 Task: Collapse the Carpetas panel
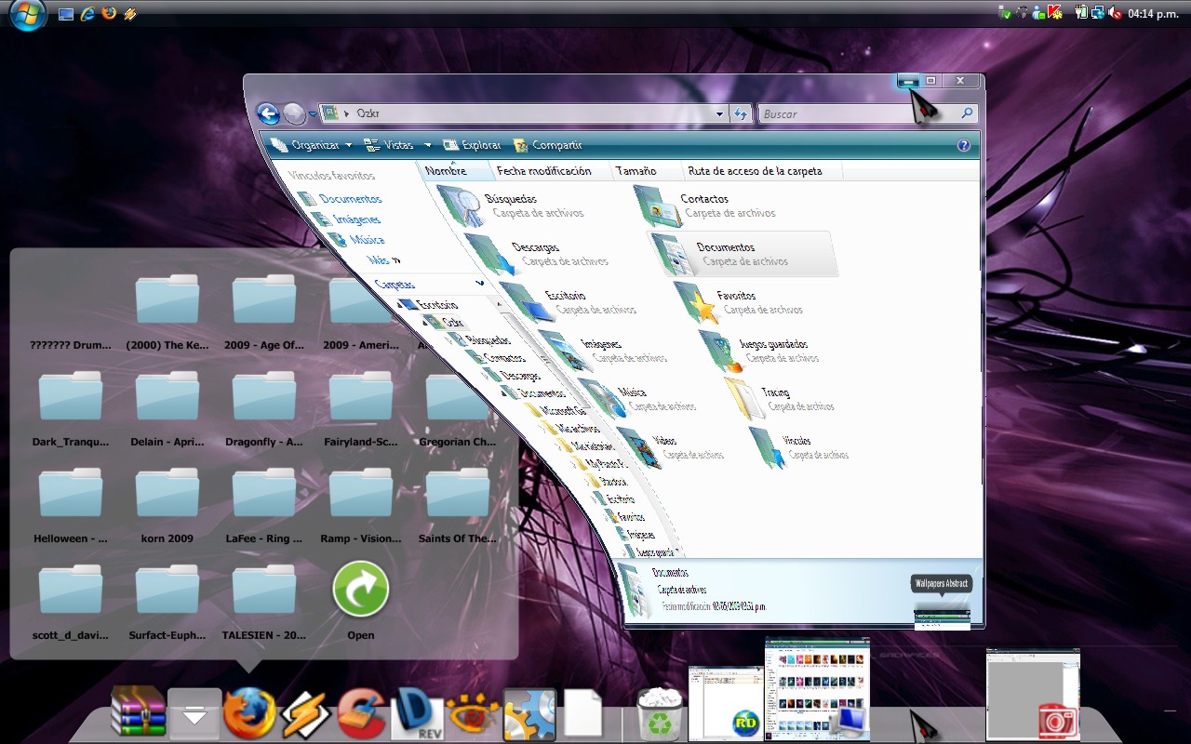point(479,284)
